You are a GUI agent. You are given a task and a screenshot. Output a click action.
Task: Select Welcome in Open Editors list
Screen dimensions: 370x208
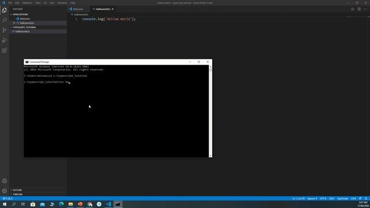24,18
